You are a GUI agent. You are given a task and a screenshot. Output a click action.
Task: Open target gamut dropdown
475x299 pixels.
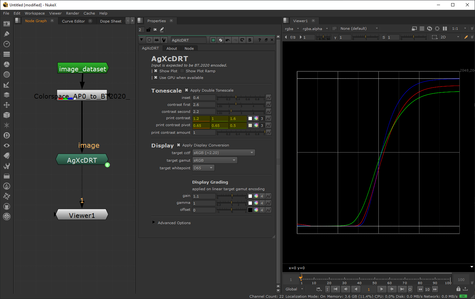pyautogui.click(x=215, y=160)
